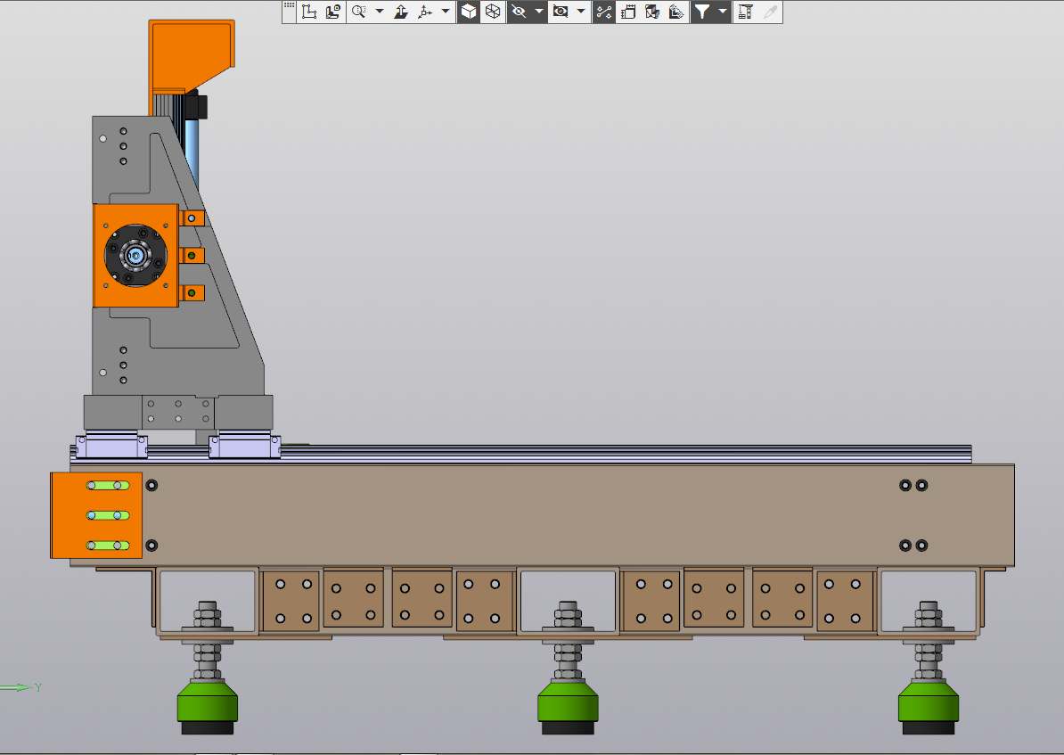Open the dropdown arrow beside the funnel filter
The width and height of the screenshot is (1064, 755).
point(723,12)
